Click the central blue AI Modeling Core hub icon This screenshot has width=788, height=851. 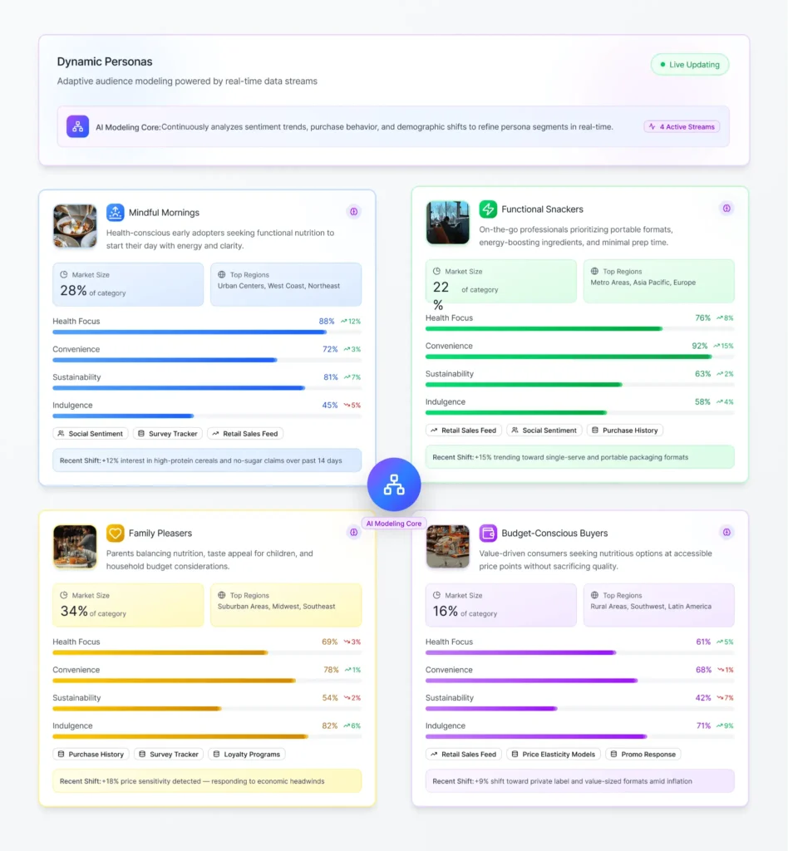(x=394, y=485)
